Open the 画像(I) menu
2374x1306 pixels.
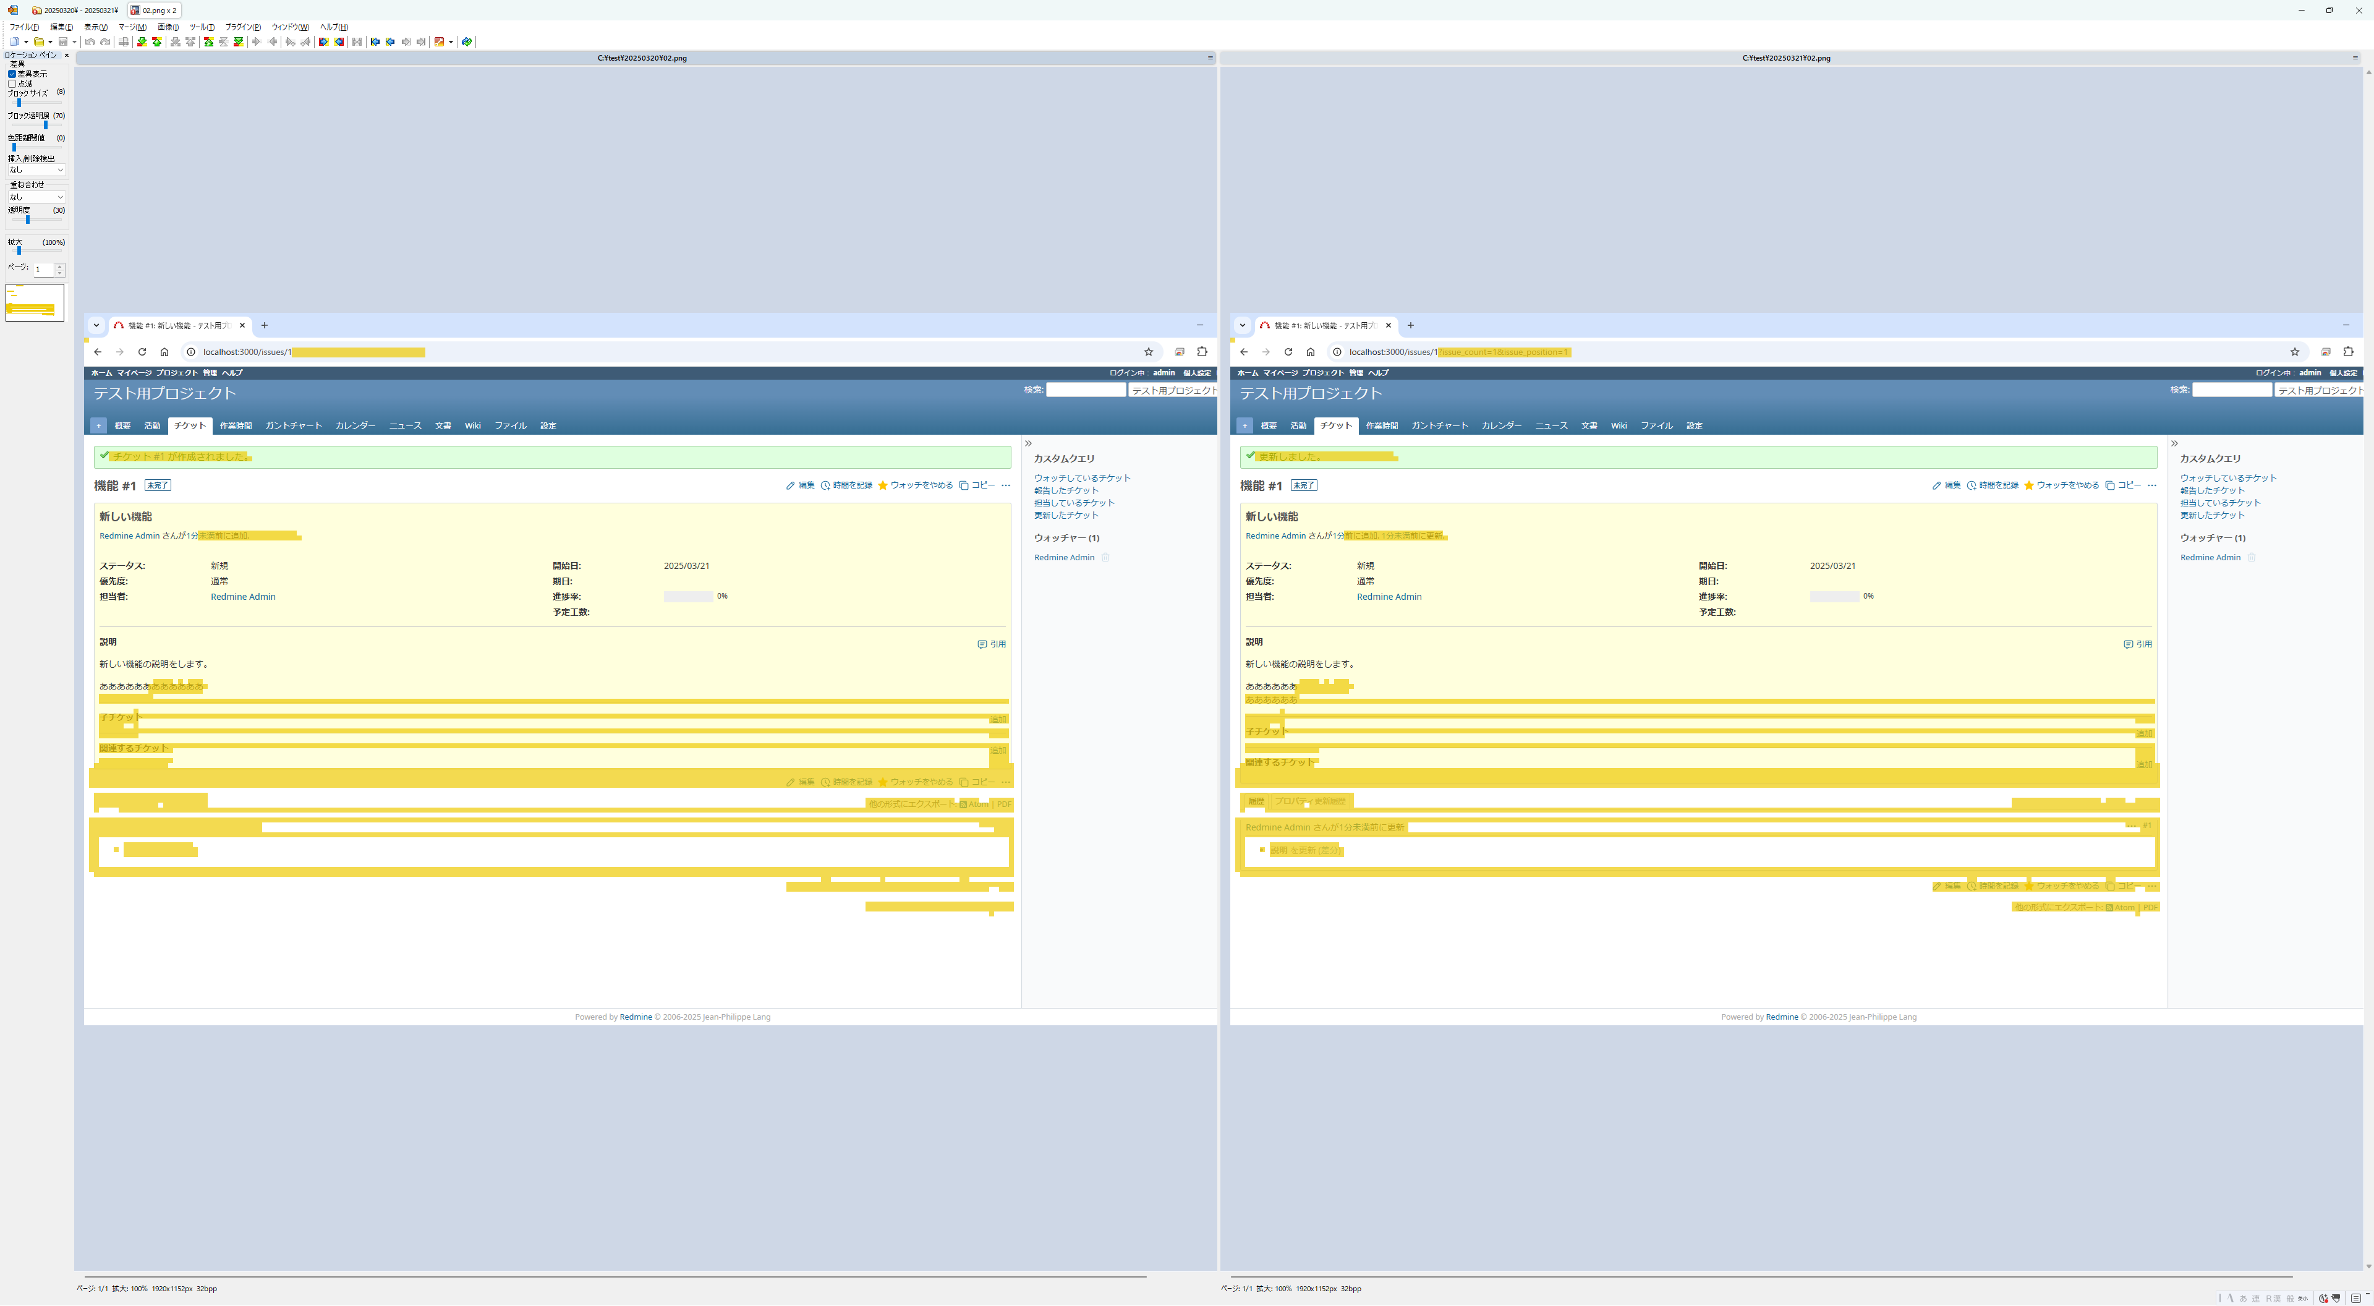click(168, 27)
